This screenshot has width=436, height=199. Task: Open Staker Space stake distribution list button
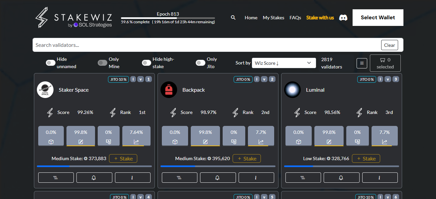click(56, 178)
